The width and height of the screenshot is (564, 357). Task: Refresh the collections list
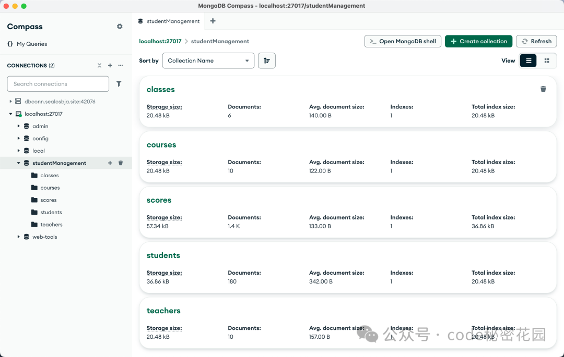[536, 41]
